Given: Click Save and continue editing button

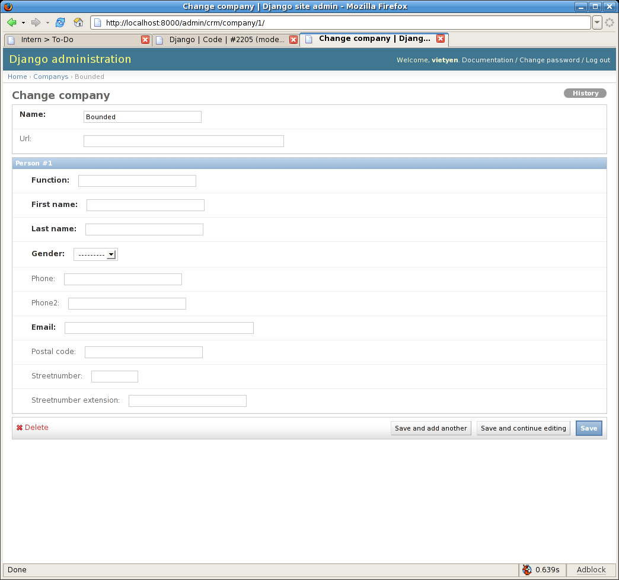Looking at the screenshot, I should coord(523,428).
